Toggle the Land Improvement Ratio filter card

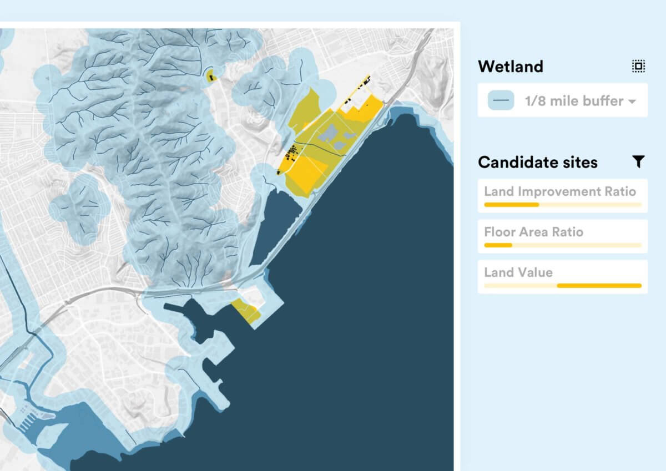point(562,197)
